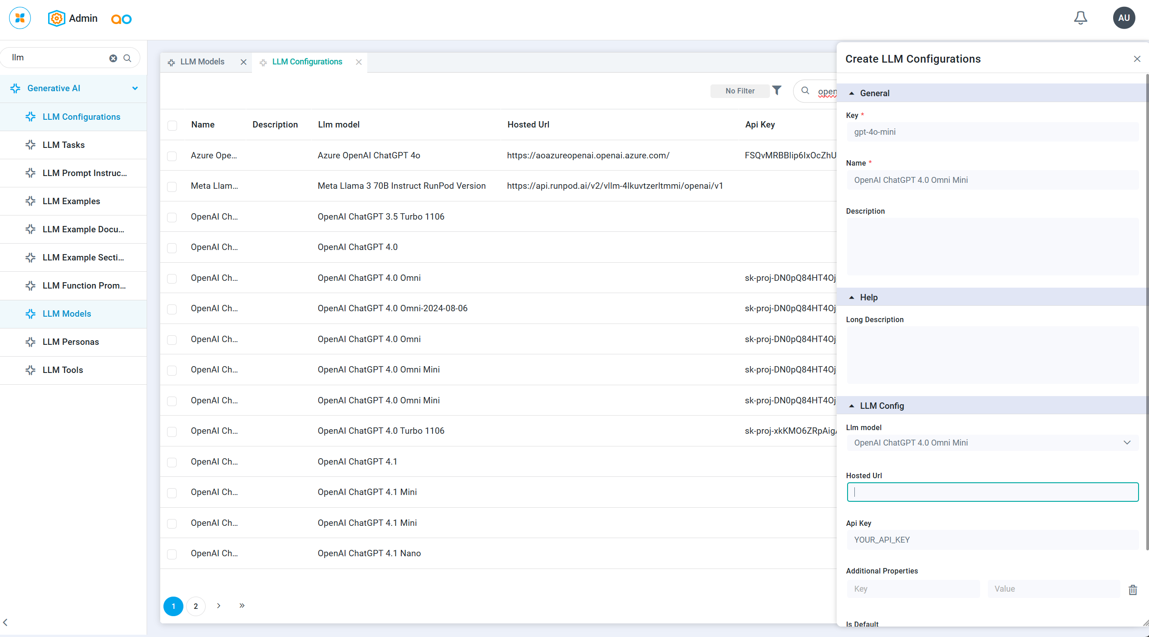
Task: Go to page 2
Action: (196, 606)
